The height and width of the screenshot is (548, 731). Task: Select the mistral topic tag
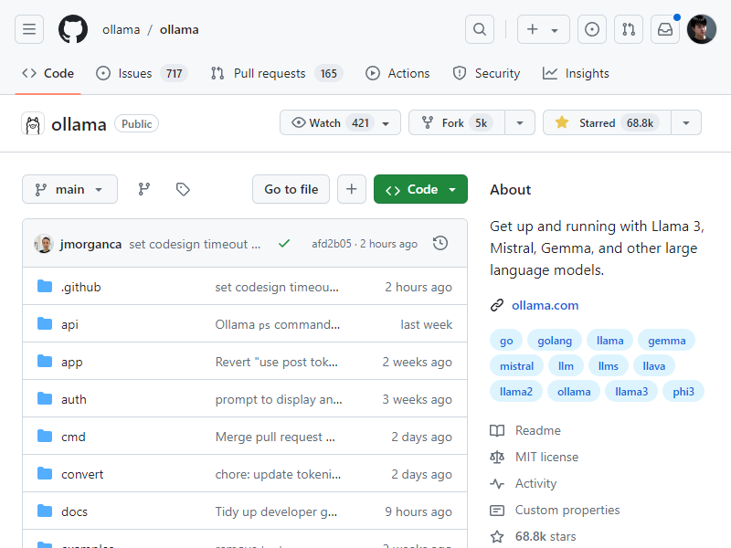point(516,366)
